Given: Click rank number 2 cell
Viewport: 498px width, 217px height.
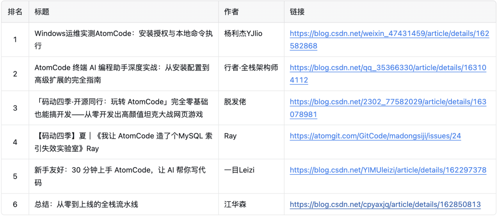Looking at the screenshot, I should (x=15, y=74).
